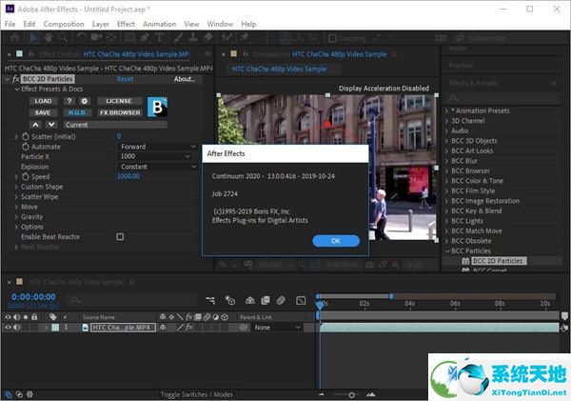Viewport: 571px width, 401px height.
Task: Select the Zoom magnifier tool
Action: tap(63, 38)
